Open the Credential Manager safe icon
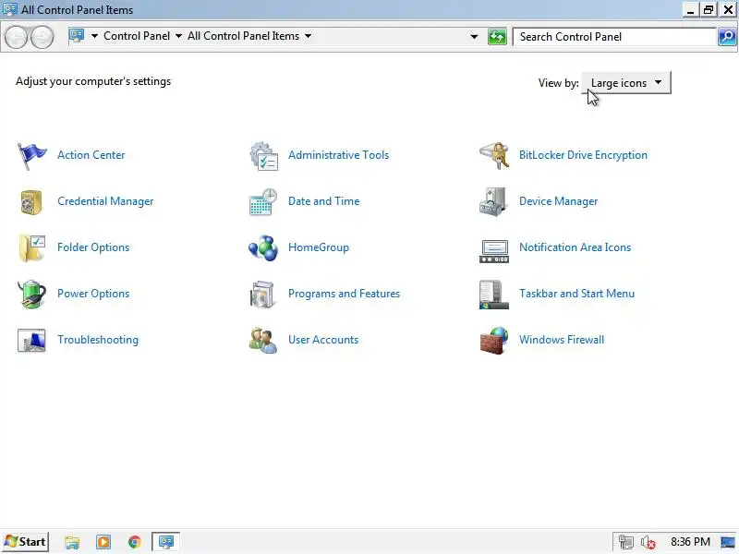739x554 pixels. point(31,201)
